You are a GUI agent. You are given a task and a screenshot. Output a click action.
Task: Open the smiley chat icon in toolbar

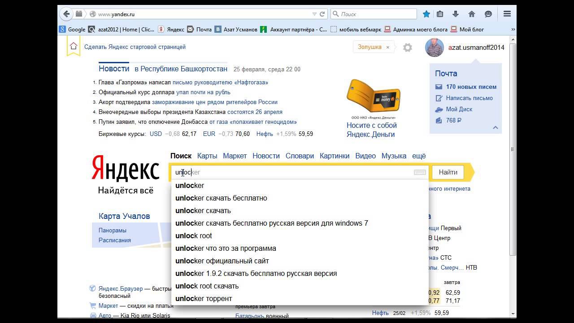488,14
